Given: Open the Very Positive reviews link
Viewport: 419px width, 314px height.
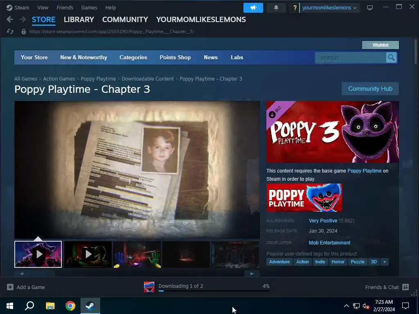Looking at the screenshot, I should (x=323, y=220).
